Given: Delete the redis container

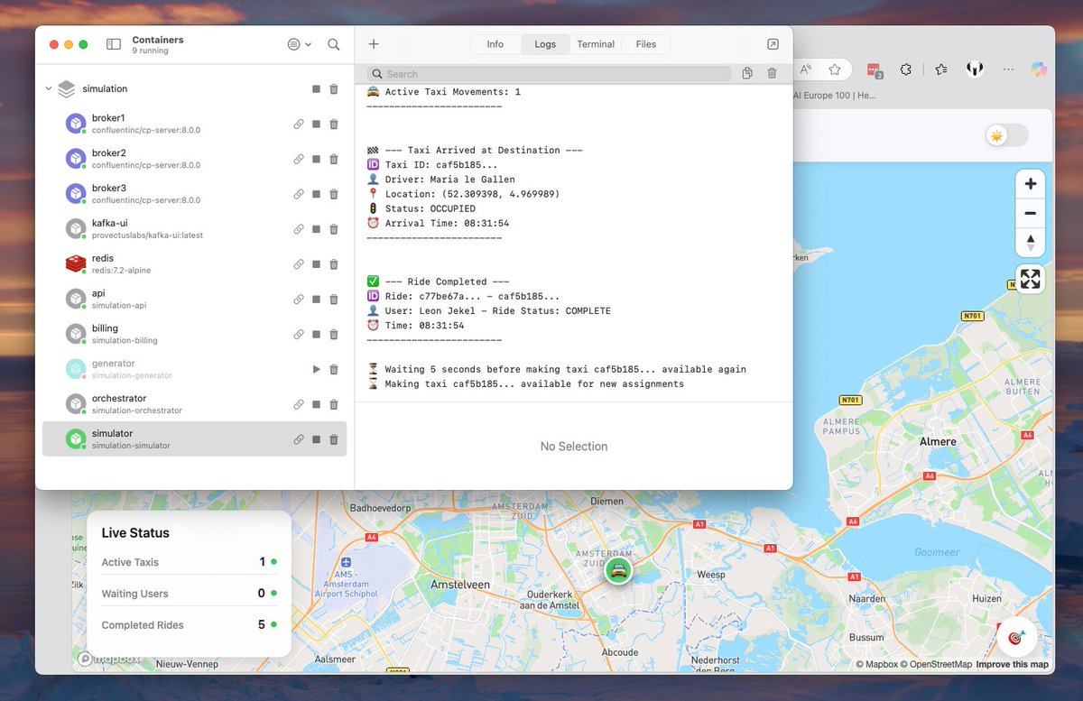Looking at the screenshot, I should pyautogui.click(x=334, y=264).
